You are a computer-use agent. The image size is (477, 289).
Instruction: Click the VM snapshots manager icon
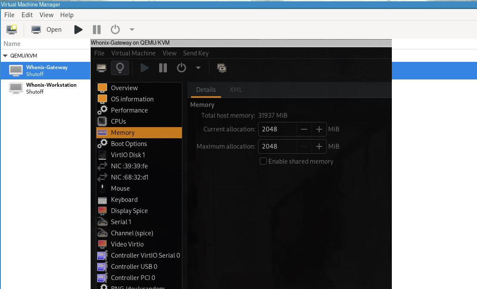[222, 68]
